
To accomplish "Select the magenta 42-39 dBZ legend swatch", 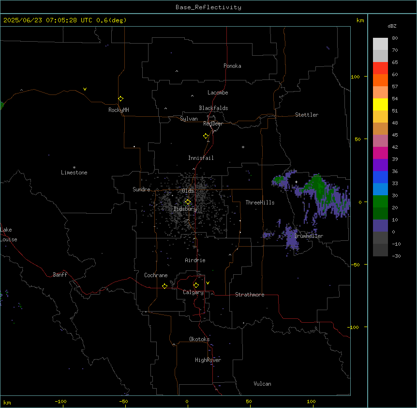I will [380, 153].
